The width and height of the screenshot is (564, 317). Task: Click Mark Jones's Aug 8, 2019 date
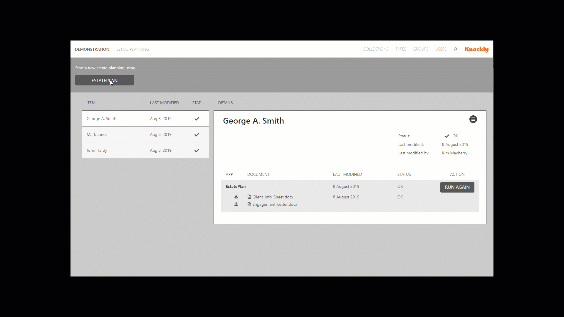click(x=161, y=134)
